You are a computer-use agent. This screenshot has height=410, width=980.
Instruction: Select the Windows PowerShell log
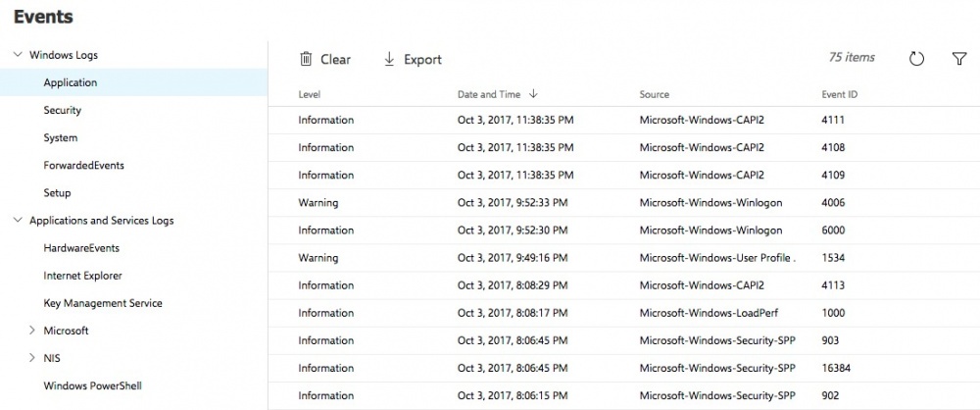pyautogui.click(x=92, y=385)
